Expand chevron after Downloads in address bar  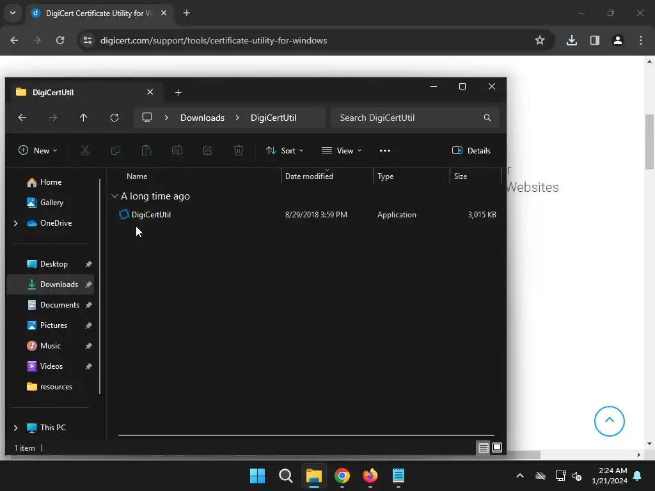(x=237, y=118)
